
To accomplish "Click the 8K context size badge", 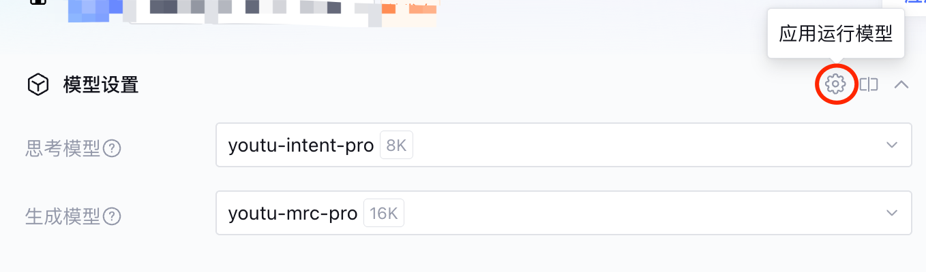I will (x=396, y=145).
